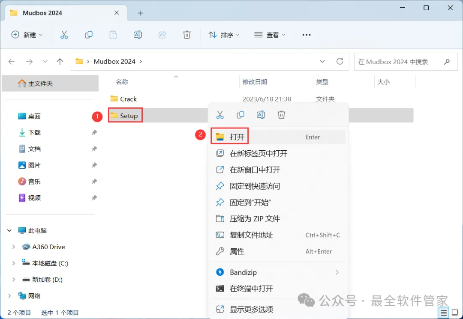The image size is (463, 319).
Task: Choose 固定到快速访问 in context menu
Action: click(x=279, y=186)
